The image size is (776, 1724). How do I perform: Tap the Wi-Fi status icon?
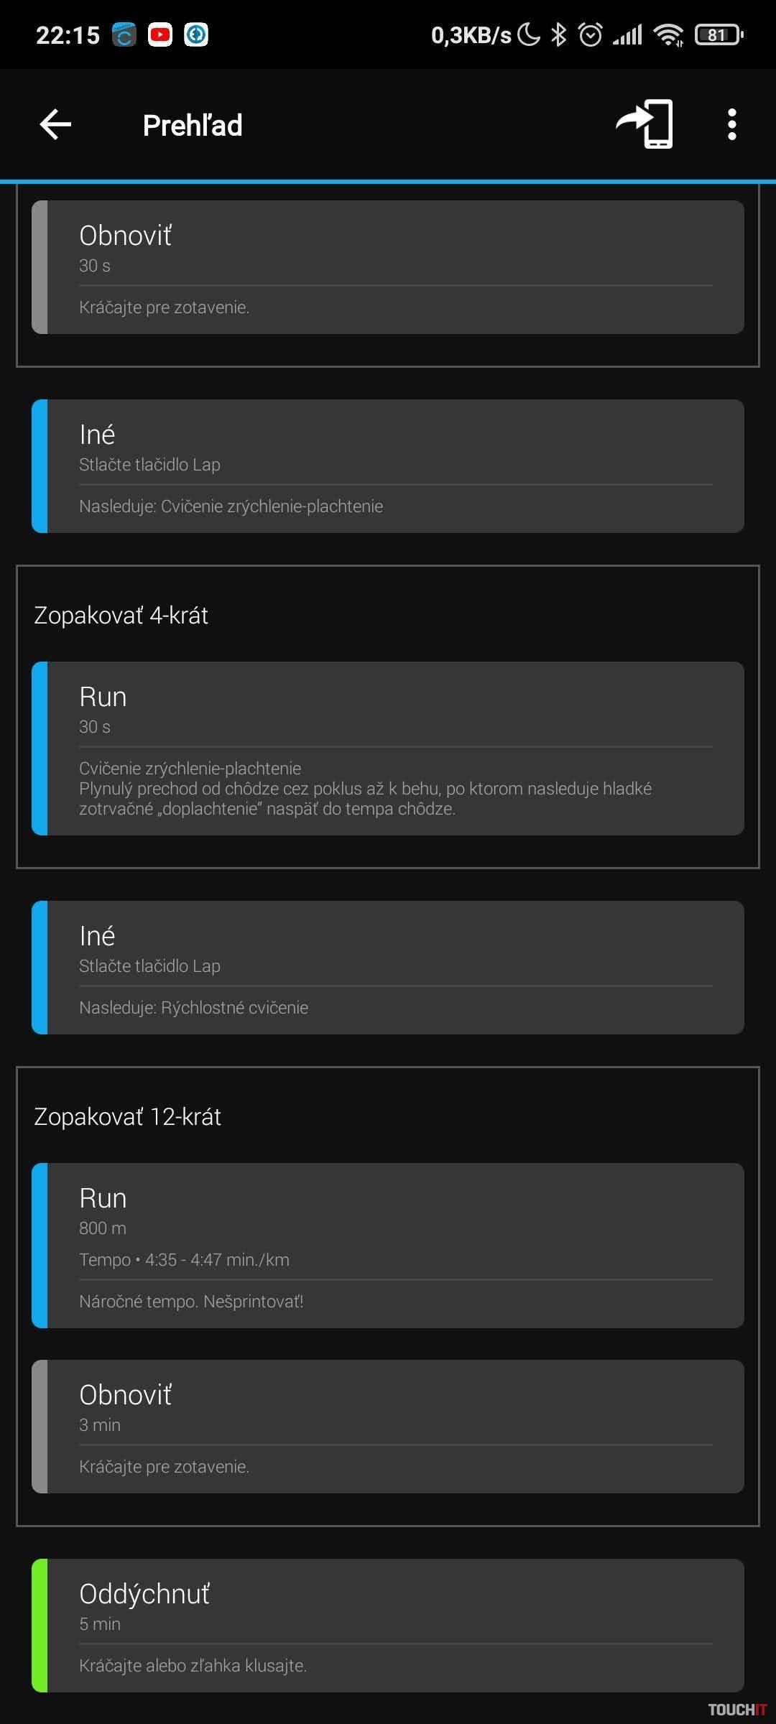click(669, 34)
